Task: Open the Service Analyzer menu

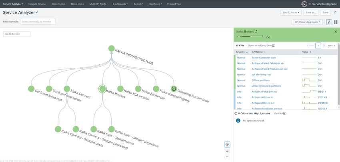Action: [x=13, y=4]
